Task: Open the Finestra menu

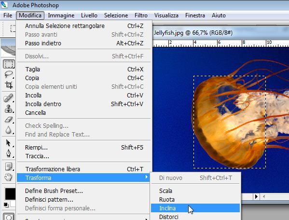Action: pos(195,15)
